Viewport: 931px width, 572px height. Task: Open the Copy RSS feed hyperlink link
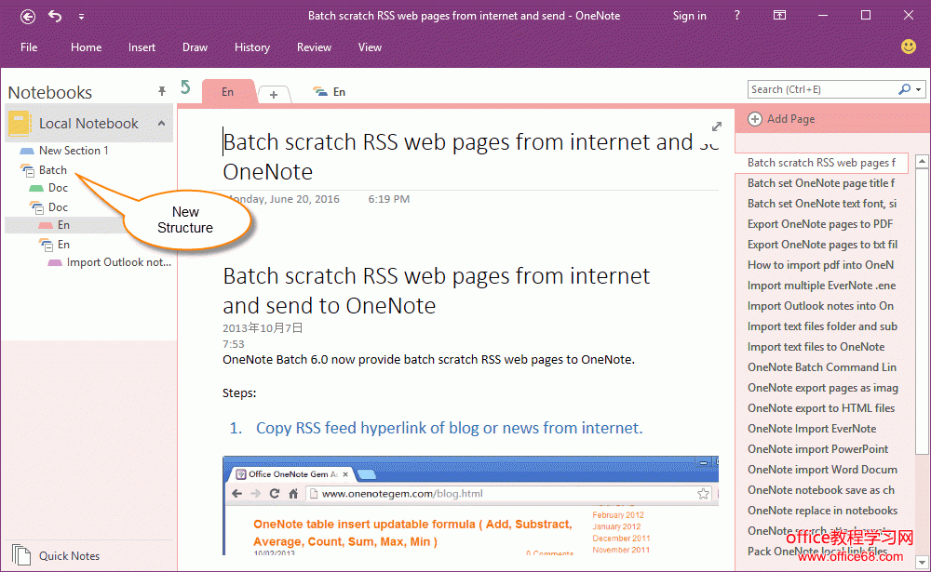coord(449,428)
